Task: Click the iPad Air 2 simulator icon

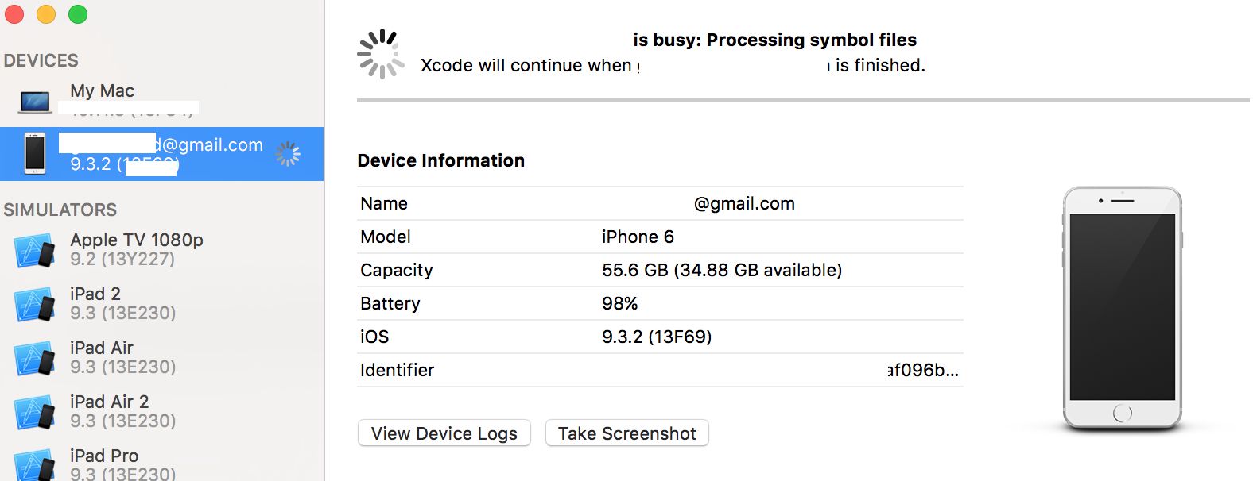Action: click(35, 412)
